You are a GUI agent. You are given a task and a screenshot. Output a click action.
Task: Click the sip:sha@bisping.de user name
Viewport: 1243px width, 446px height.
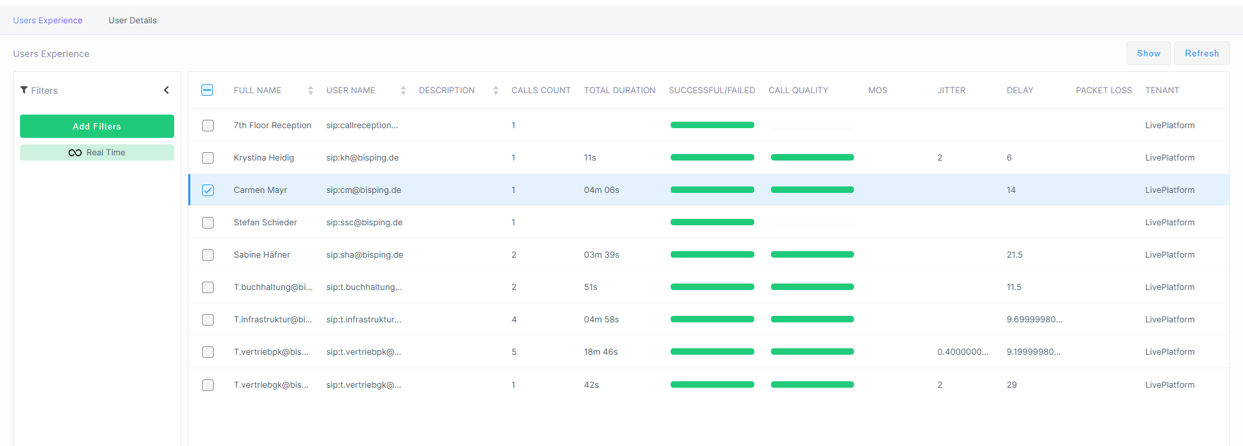(x=364, y=255)
